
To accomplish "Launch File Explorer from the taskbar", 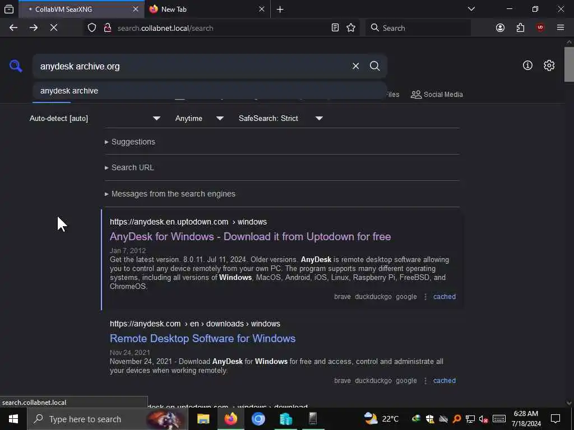I will coord(203,419).
